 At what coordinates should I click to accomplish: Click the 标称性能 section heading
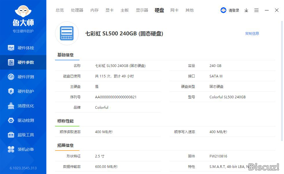pos(65,121)
